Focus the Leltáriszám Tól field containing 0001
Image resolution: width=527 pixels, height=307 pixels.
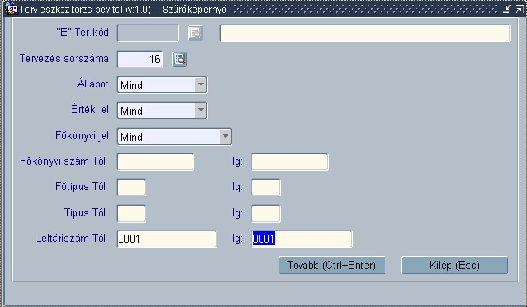[x=166, y=239]
